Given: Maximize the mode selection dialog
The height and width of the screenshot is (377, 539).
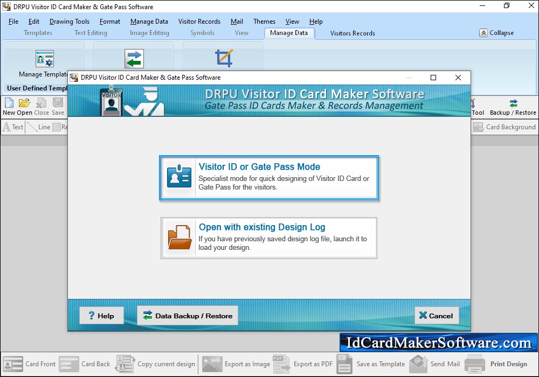Looking at the screenshot, I should (433, 78).
